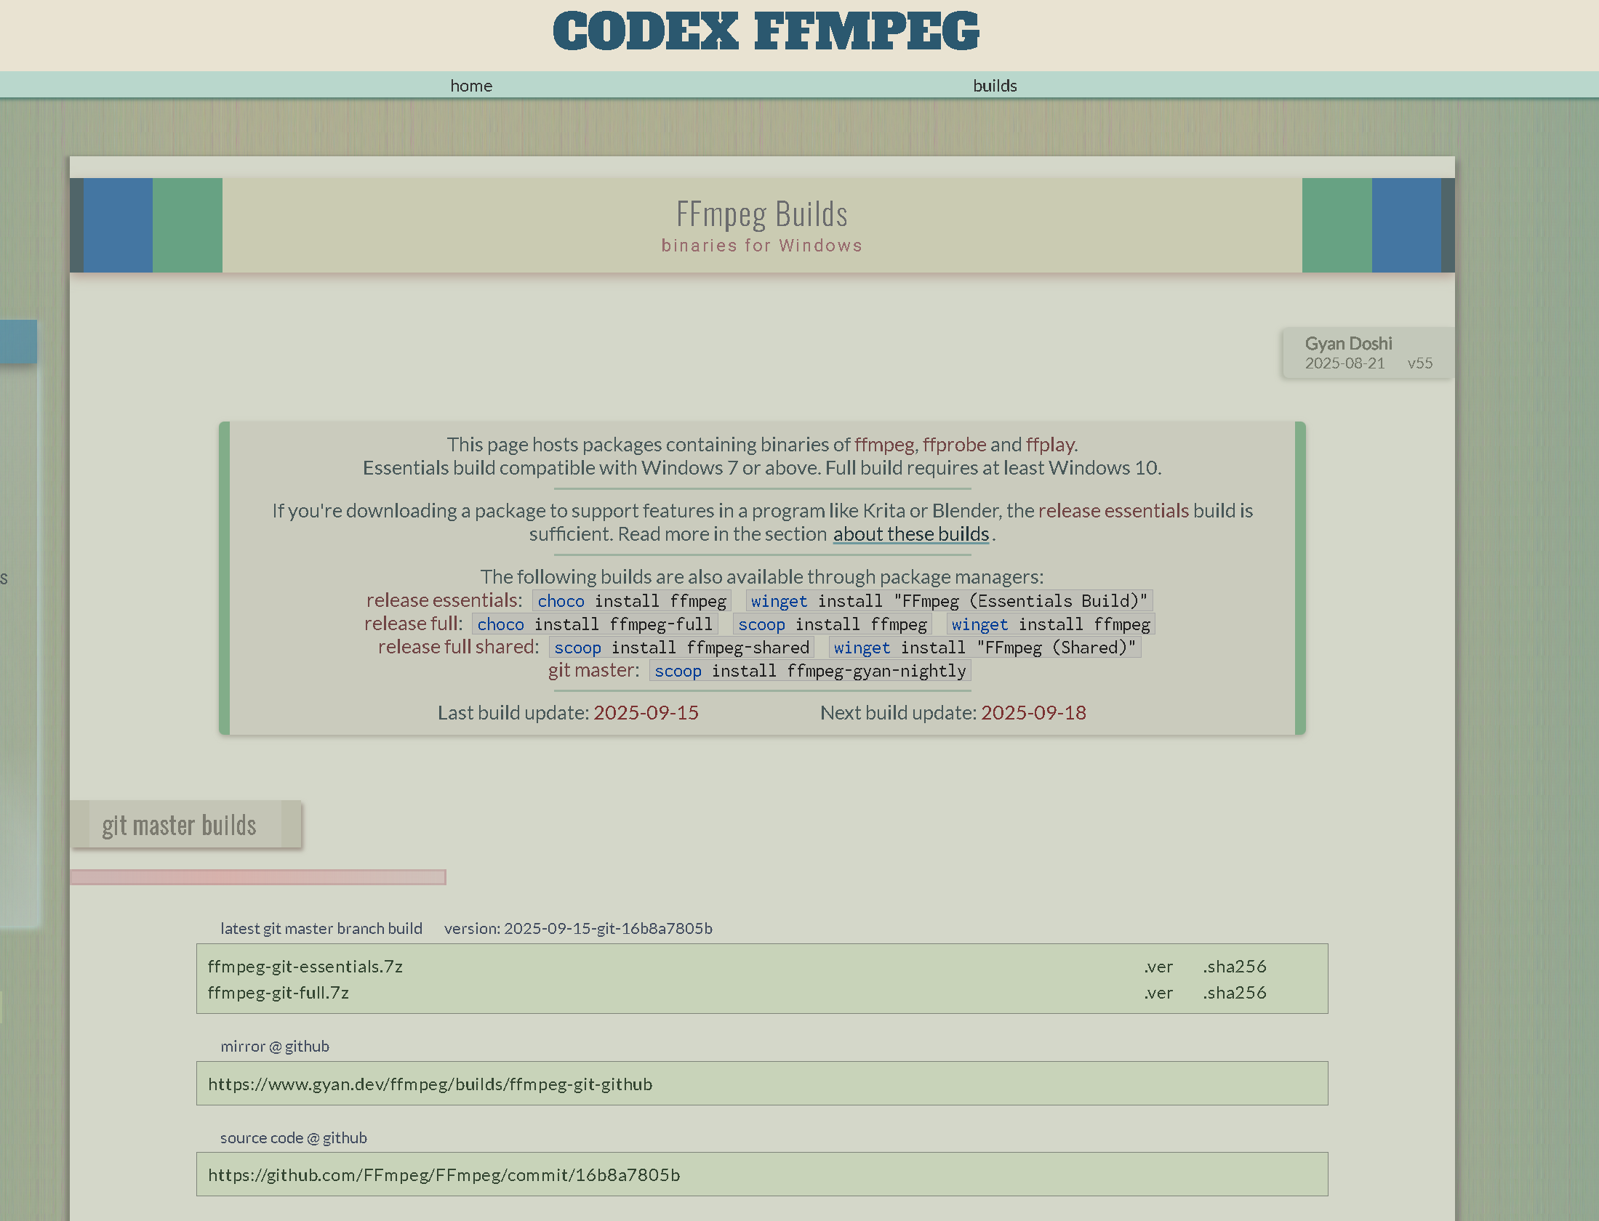This screenshot has width=1599, height=1221.
Task: Click the 'git master:' label
Action: [594, 670]
